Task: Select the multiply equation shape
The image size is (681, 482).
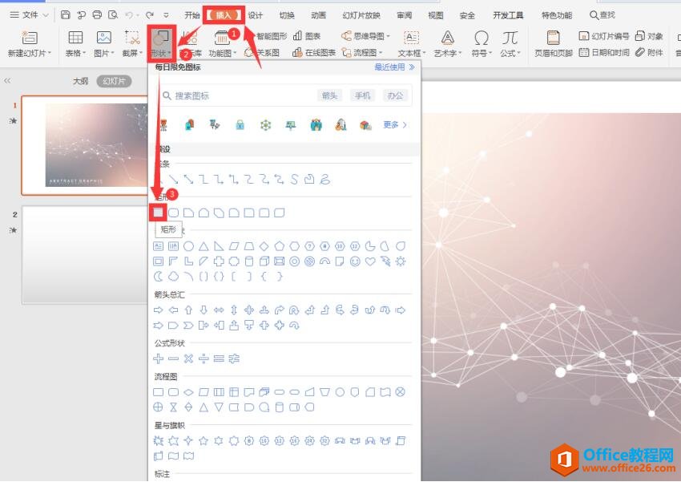Action: [x=188, y=358]
